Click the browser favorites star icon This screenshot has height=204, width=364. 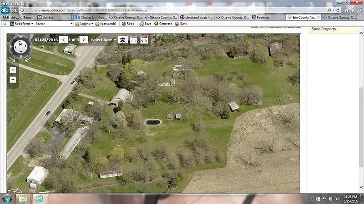click(x=353, y=10)
